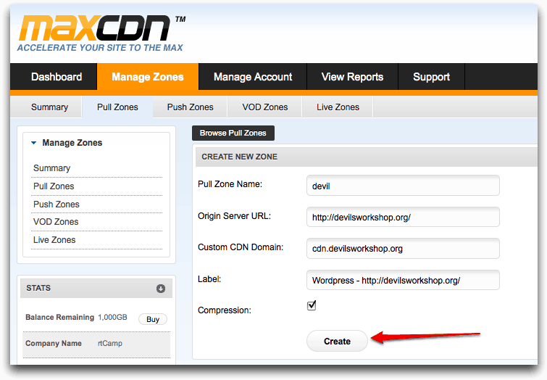The height and width of the screenshot is (380, 547).
Task: Open Live Zones sub-tab
Action: (x=338, y=107)
